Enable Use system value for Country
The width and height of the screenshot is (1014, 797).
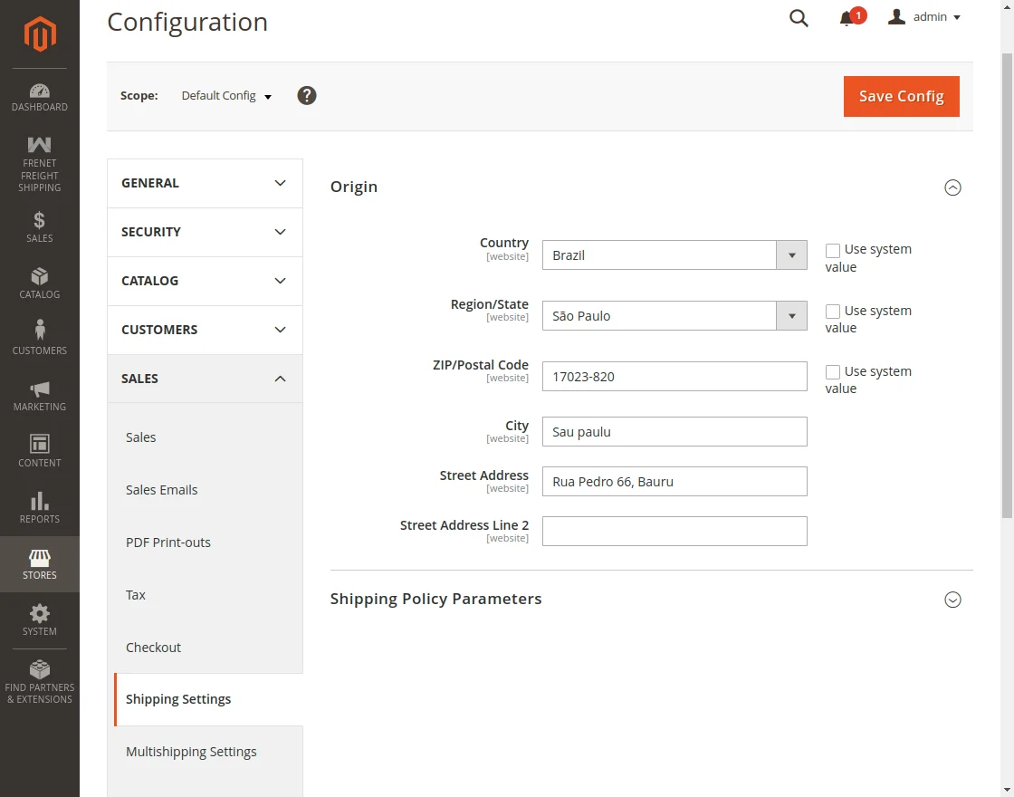832,249
